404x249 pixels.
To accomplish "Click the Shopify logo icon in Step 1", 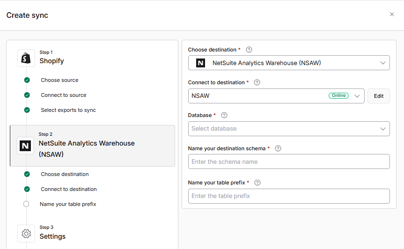I will [x=26, y=58].
